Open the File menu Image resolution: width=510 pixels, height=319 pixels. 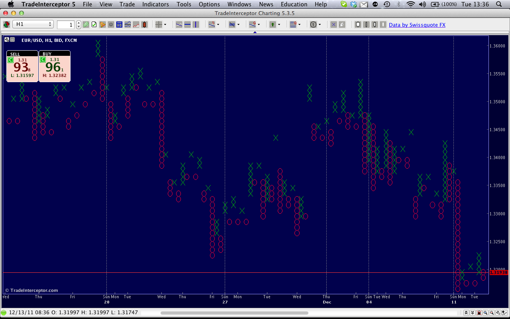[87, 4]
